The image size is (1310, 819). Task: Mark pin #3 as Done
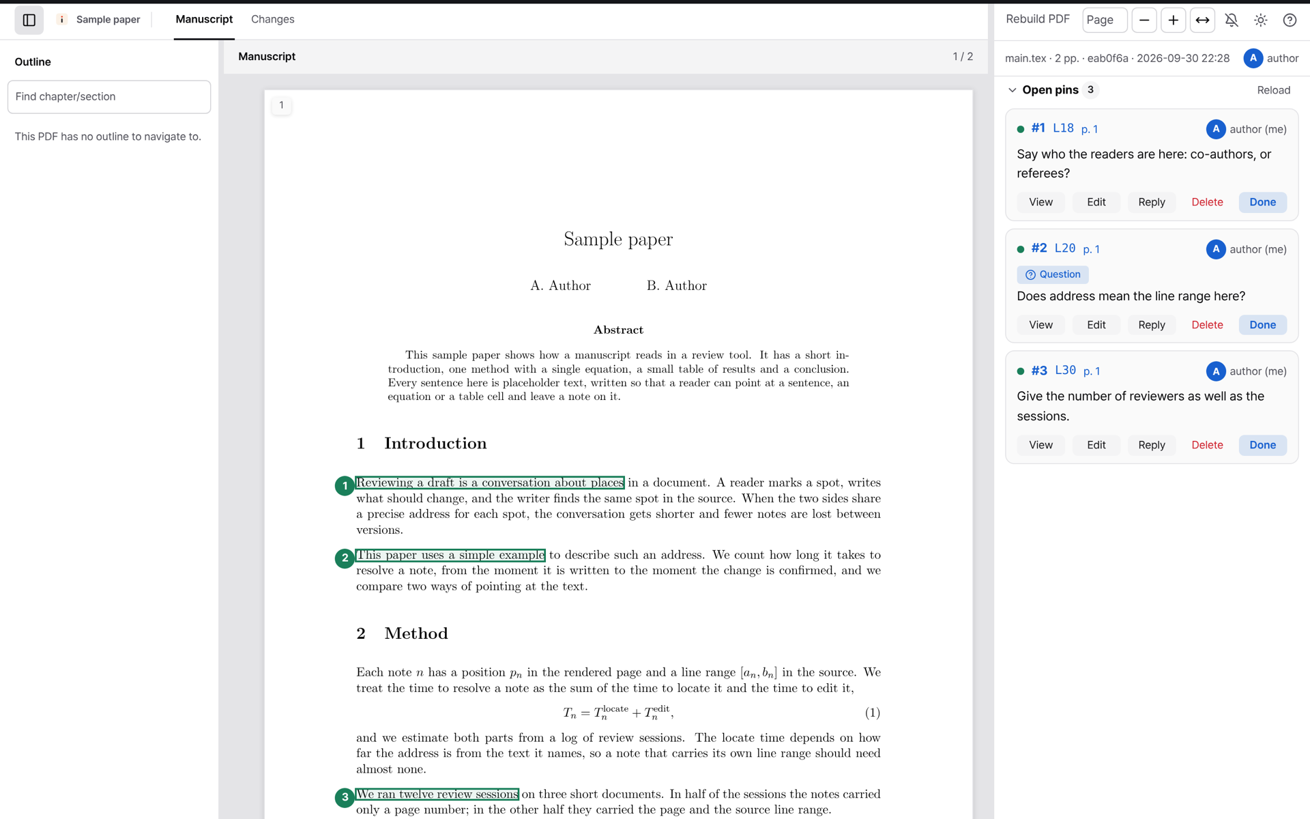point(1262,445)
